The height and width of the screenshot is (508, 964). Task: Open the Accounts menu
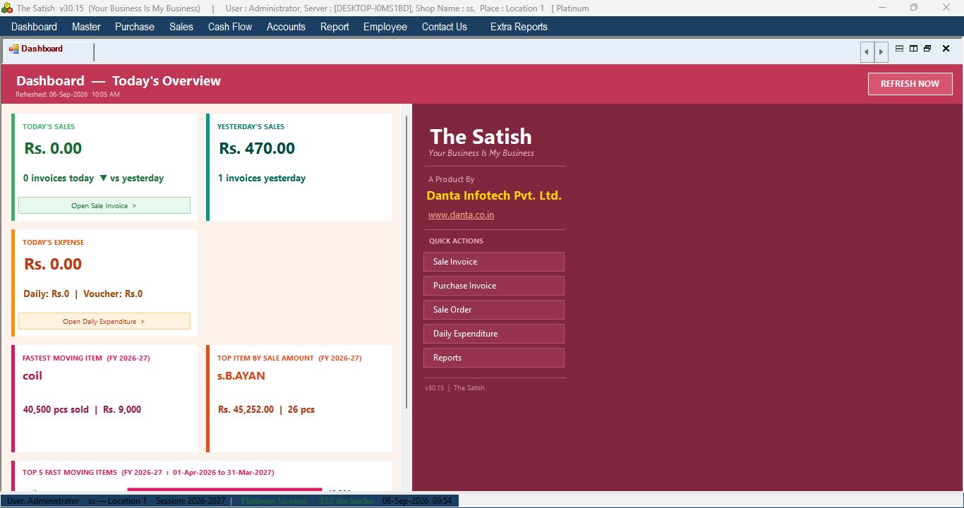pos(286,27)
